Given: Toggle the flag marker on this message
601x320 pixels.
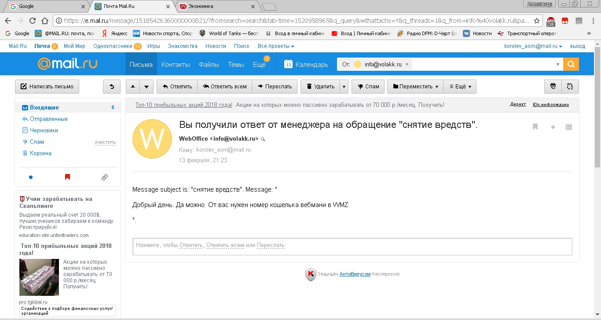Looking at the screenshot, I should tap(535, 127).
